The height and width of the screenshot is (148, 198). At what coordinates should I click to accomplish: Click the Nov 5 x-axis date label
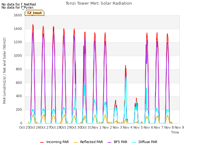pyautogui.click(x=138, y=127)
